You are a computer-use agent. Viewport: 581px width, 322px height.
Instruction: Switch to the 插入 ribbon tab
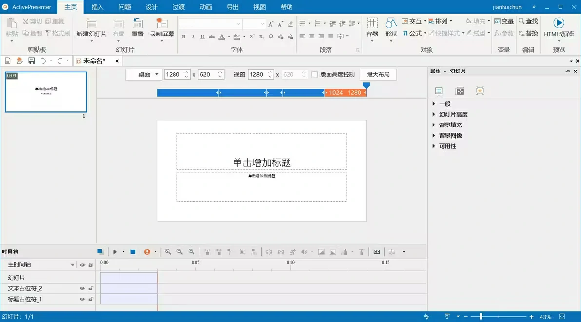97,7
